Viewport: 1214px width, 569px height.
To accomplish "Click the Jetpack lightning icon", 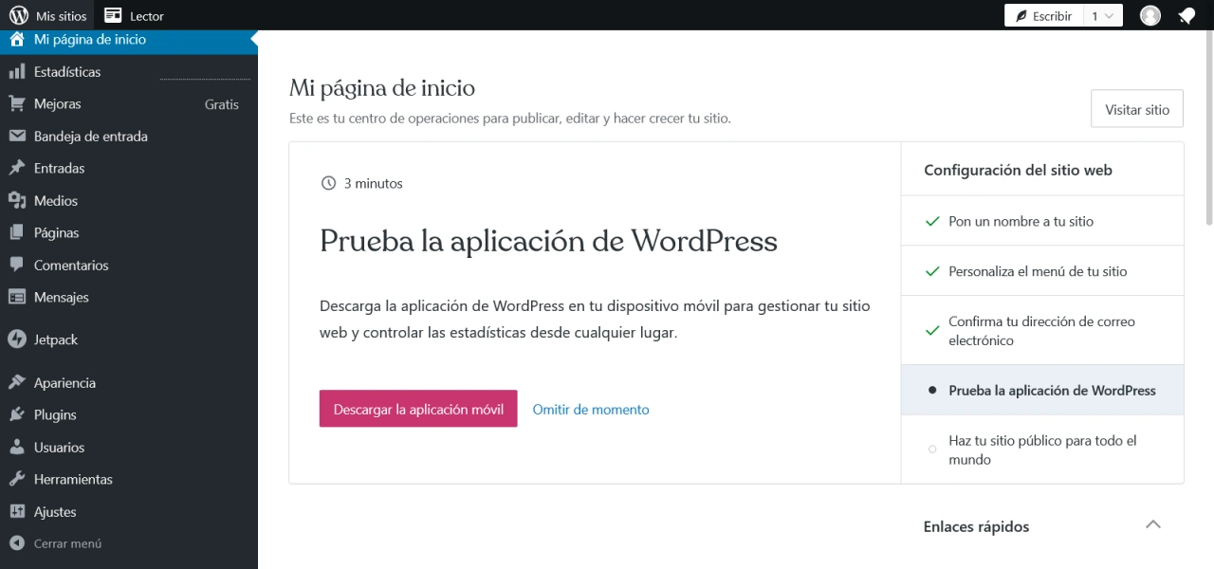I will (x=16, y=340).
